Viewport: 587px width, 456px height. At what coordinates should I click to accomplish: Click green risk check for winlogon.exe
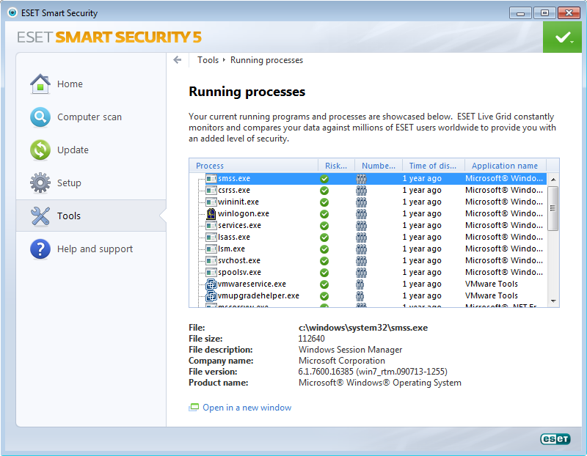click(x=324, y=214)
